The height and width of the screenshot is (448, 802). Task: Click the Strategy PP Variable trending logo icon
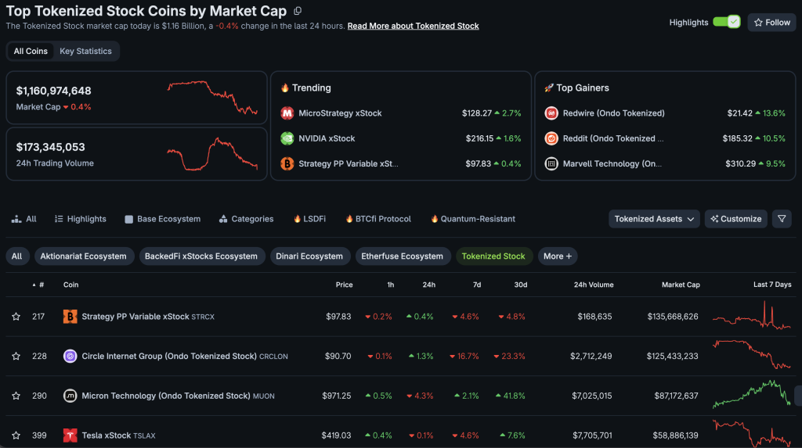click(287, 163)
